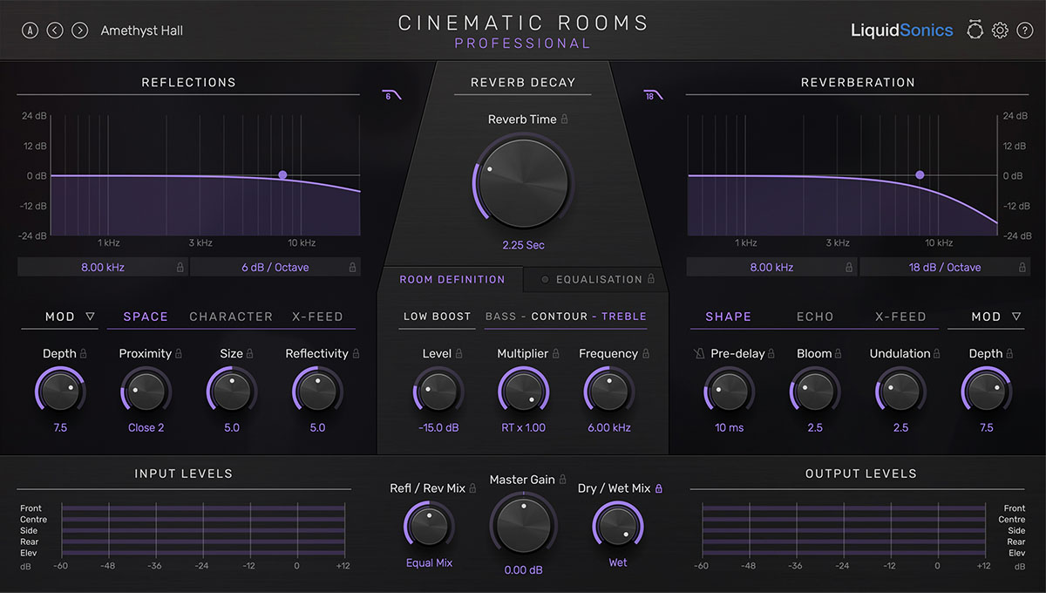
Task: Toggle the Undulation lock icon
Action: click(938, 353)
